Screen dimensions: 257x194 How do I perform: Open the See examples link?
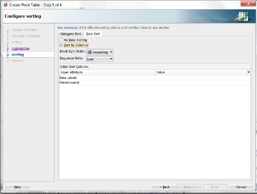[x=68, y=27]
